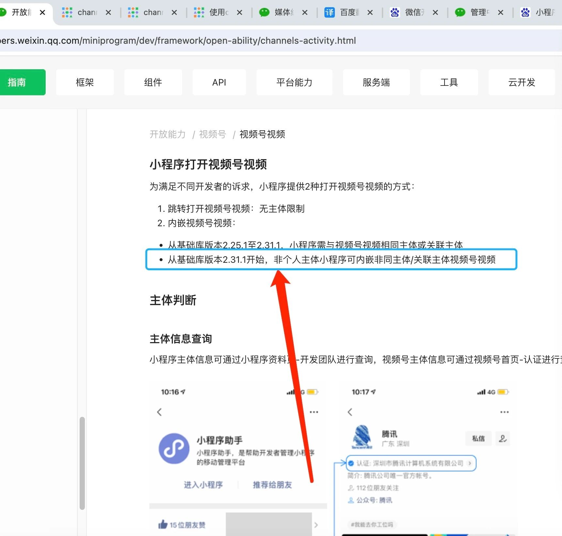Click the left sidebar scrollbar thumb

pos(82,463)
